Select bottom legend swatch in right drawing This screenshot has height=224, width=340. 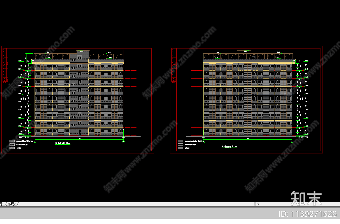click(x=181, y=148)
